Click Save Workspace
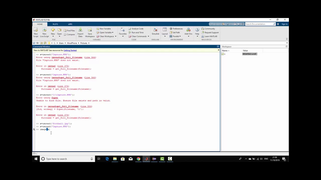This screenshot has width=321, height=180. [90, 32]
